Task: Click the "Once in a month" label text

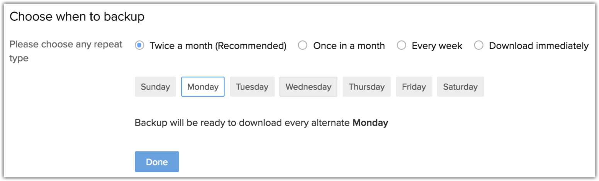Action: point(349,46)
